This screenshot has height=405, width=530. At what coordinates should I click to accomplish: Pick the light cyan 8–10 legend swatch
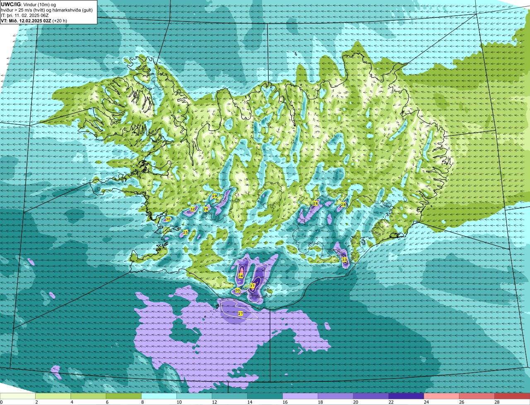pyautogui.click(x=159, y=396)
